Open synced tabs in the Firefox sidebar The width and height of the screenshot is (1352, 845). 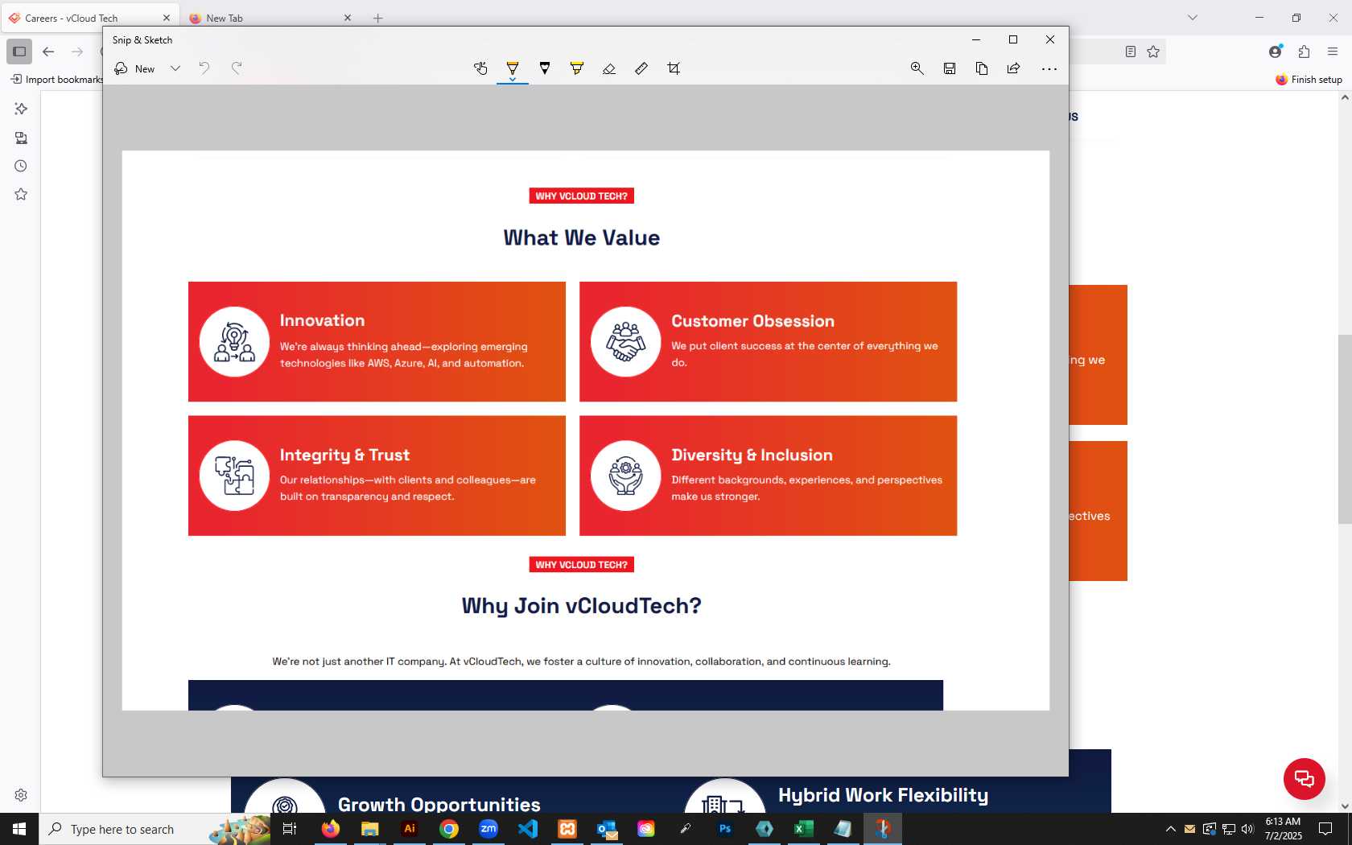[21, 138]
